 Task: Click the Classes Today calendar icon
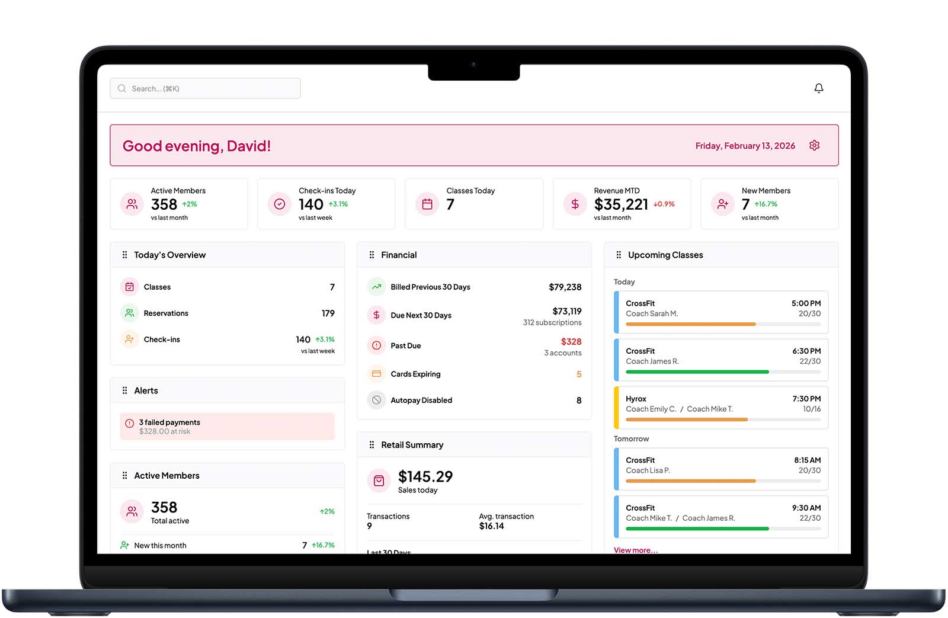click(427, 204)
